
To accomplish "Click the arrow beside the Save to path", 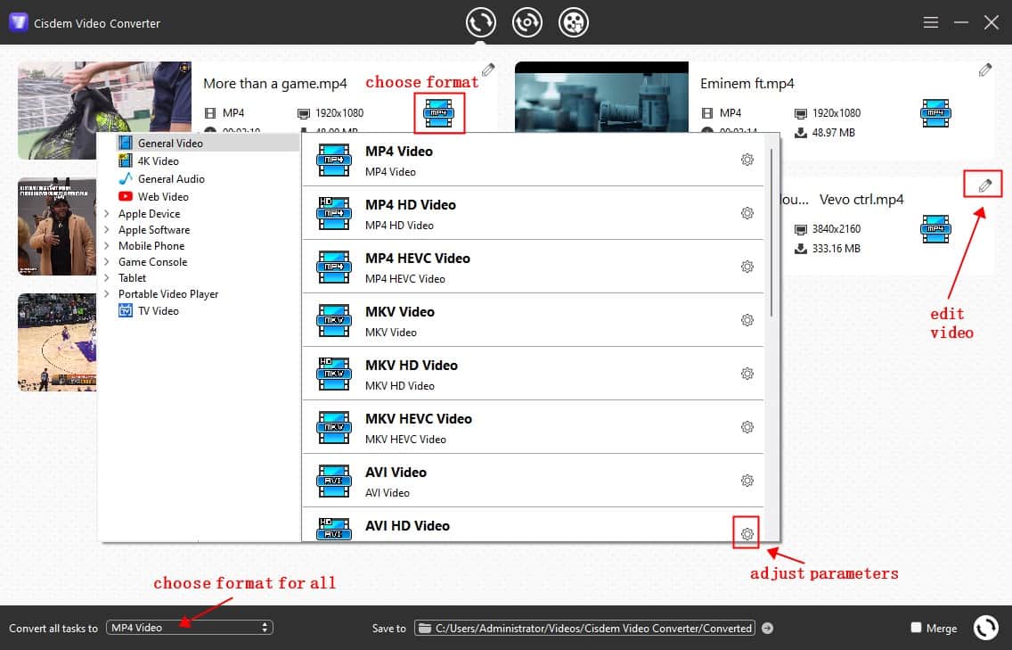I will tap(767, 628).
